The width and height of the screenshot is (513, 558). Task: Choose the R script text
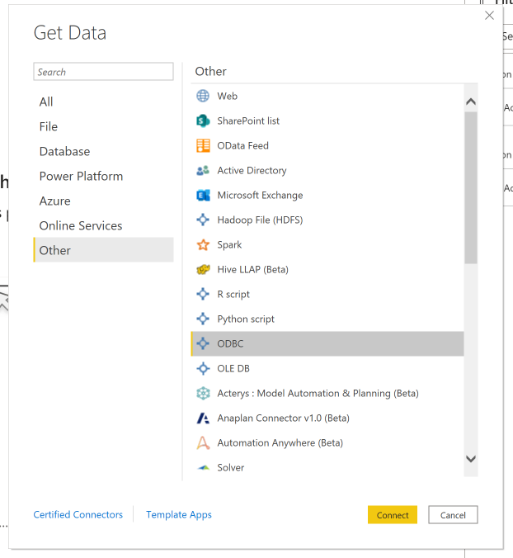[233, 295]
